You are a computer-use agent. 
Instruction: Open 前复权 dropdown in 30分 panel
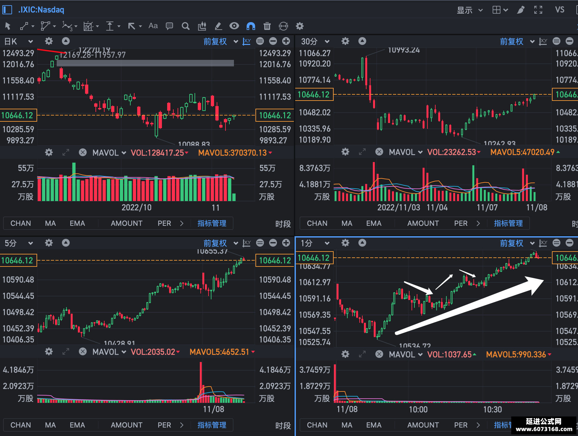point(517,41)
